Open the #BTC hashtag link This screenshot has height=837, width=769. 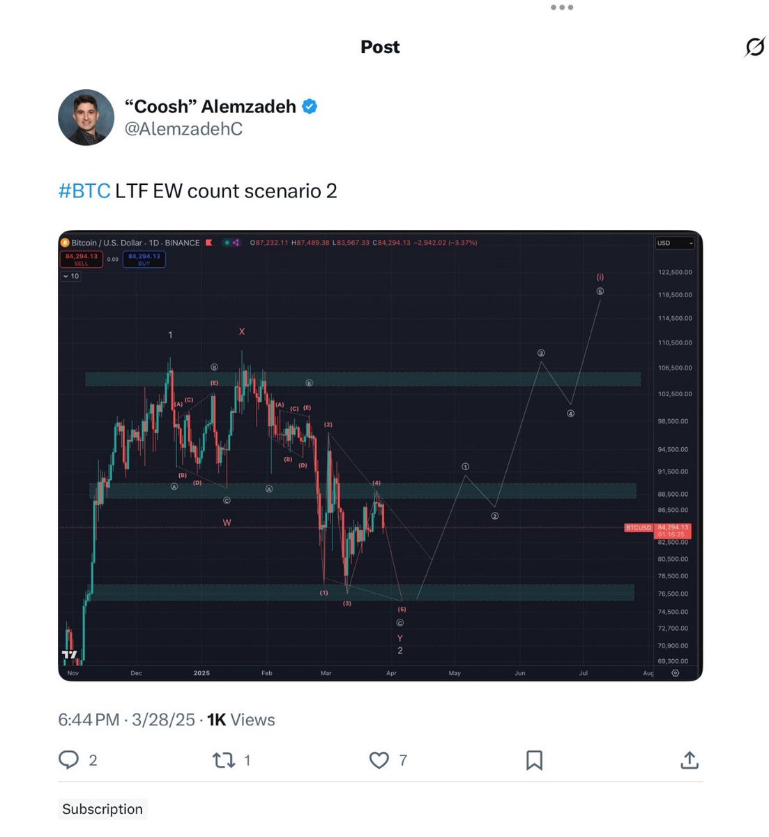pos(84,191)
